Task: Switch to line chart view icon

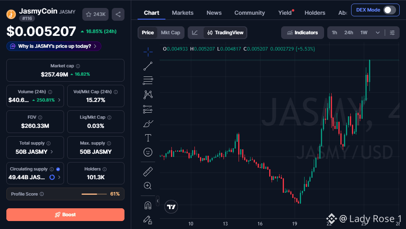Action: click(195, 33)
